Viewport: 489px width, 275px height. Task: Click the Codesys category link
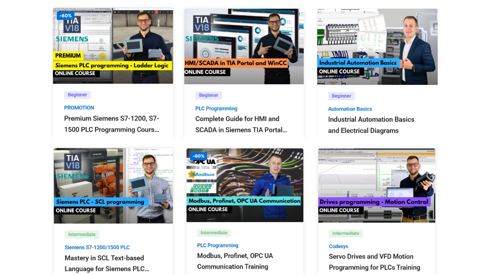(338, 246)
